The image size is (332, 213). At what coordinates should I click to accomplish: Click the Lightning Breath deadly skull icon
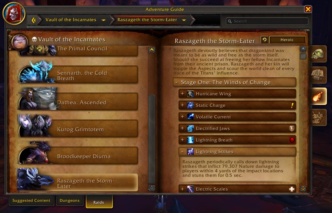coord(292,140)
